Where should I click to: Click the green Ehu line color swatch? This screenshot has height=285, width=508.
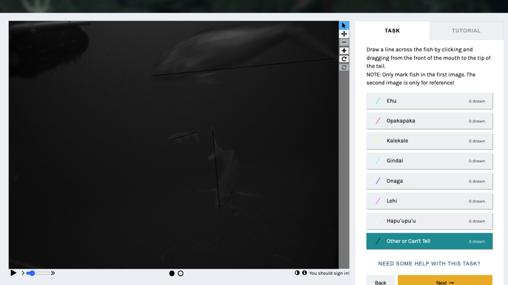[378, 101]
